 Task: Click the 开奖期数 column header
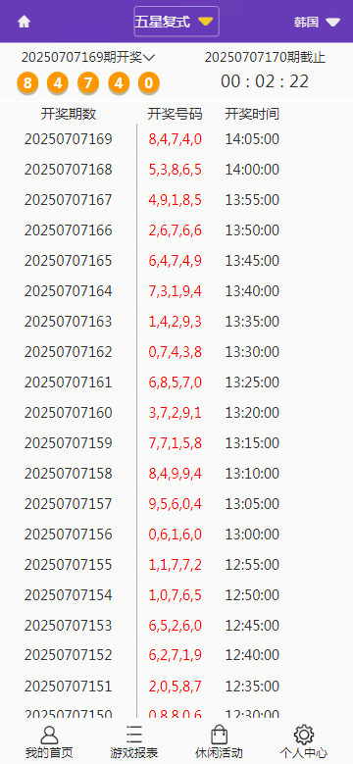pos(69,114)
